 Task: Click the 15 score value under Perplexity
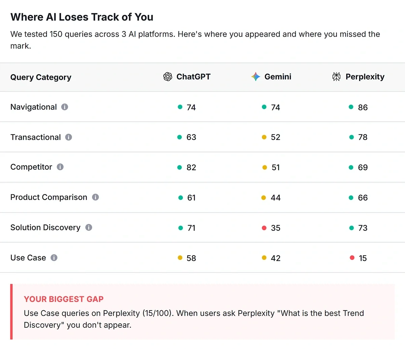pyautogui.click(x=363, y=258)
